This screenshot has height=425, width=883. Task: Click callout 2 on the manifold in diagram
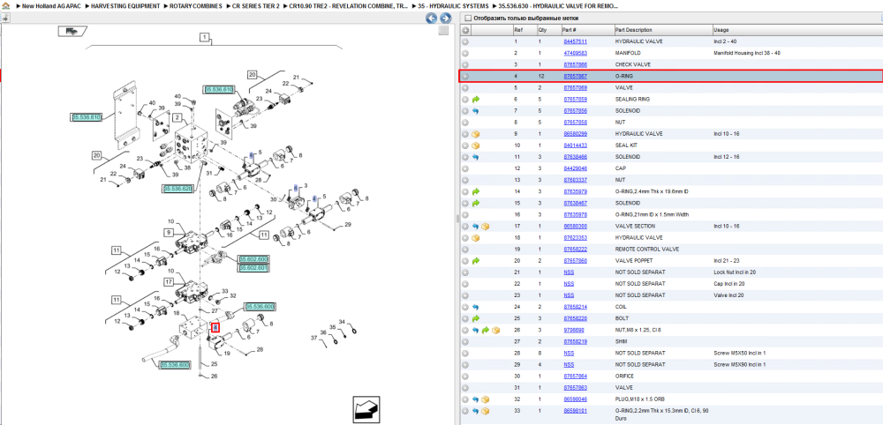tap(177, 117)
